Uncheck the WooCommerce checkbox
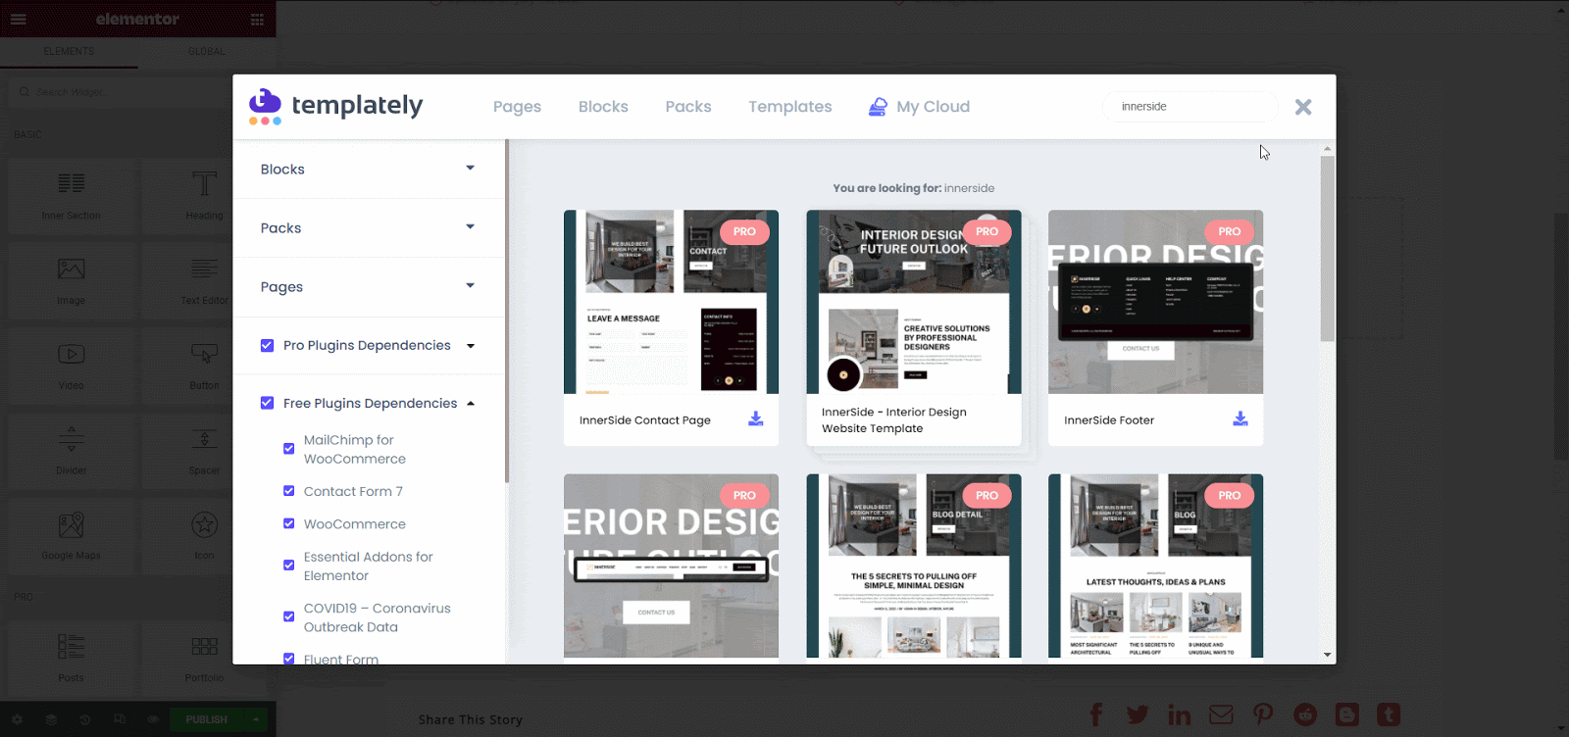The image size is (1569, 737). click(288, 523)
